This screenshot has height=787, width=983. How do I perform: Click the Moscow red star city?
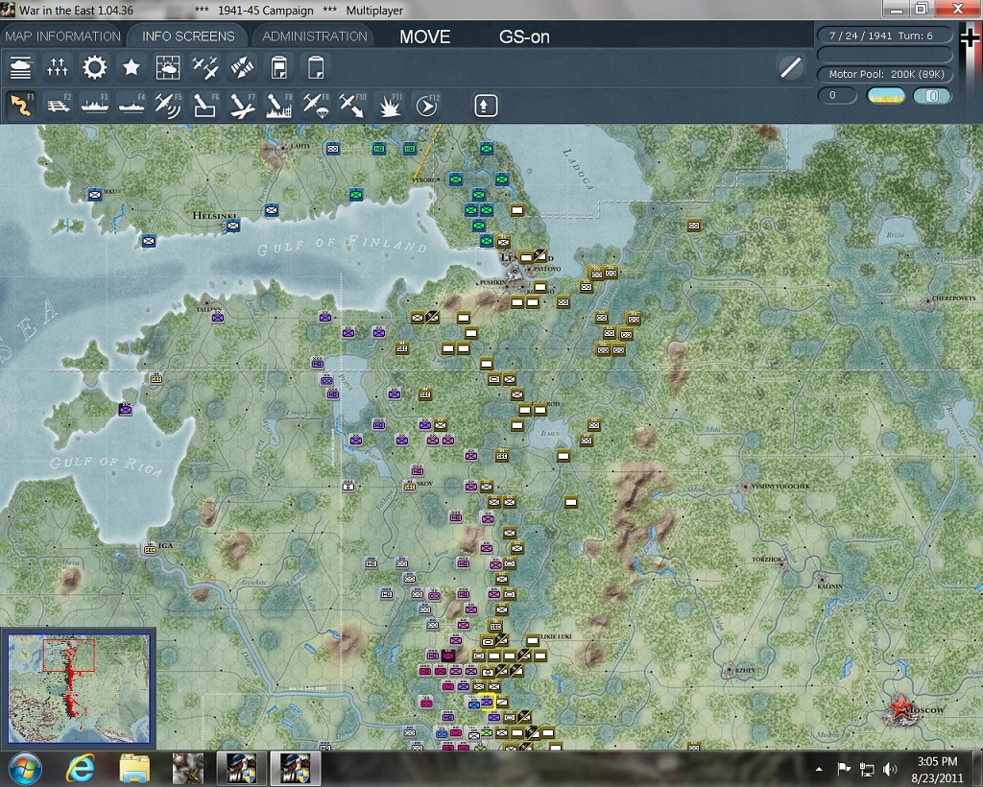(900, 708)
